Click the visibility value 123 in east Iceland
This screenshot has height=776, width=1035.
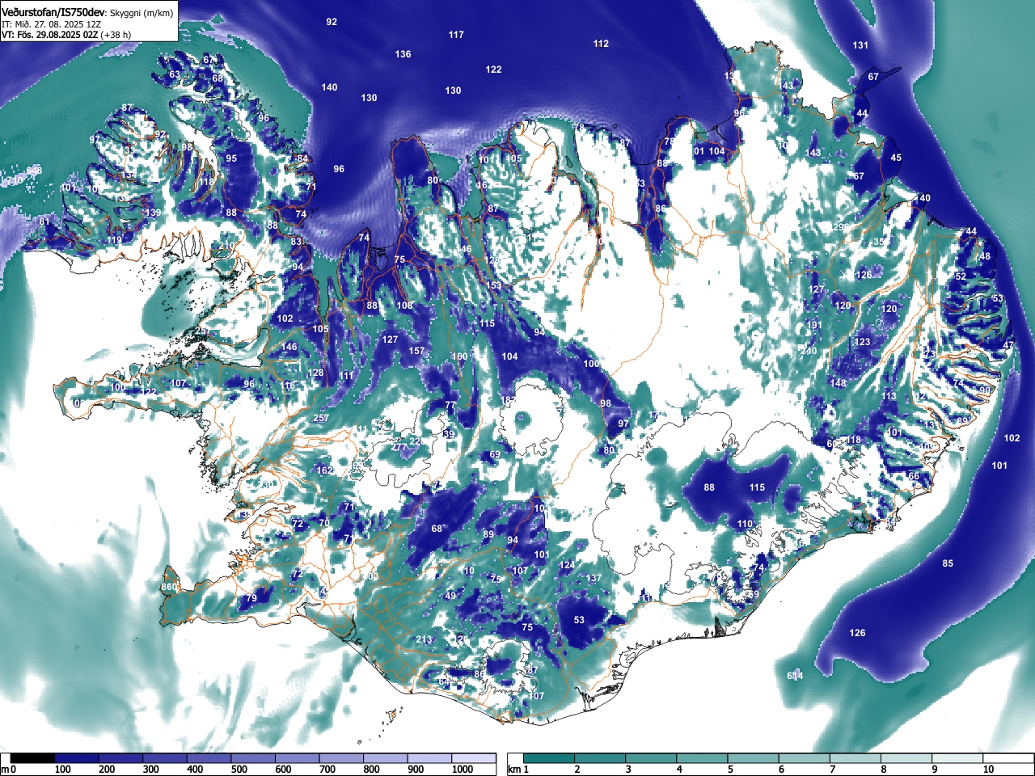tap(863, 342)
